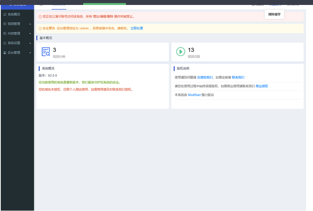Click the 基本概况 section heading

[x=46, y=38]
